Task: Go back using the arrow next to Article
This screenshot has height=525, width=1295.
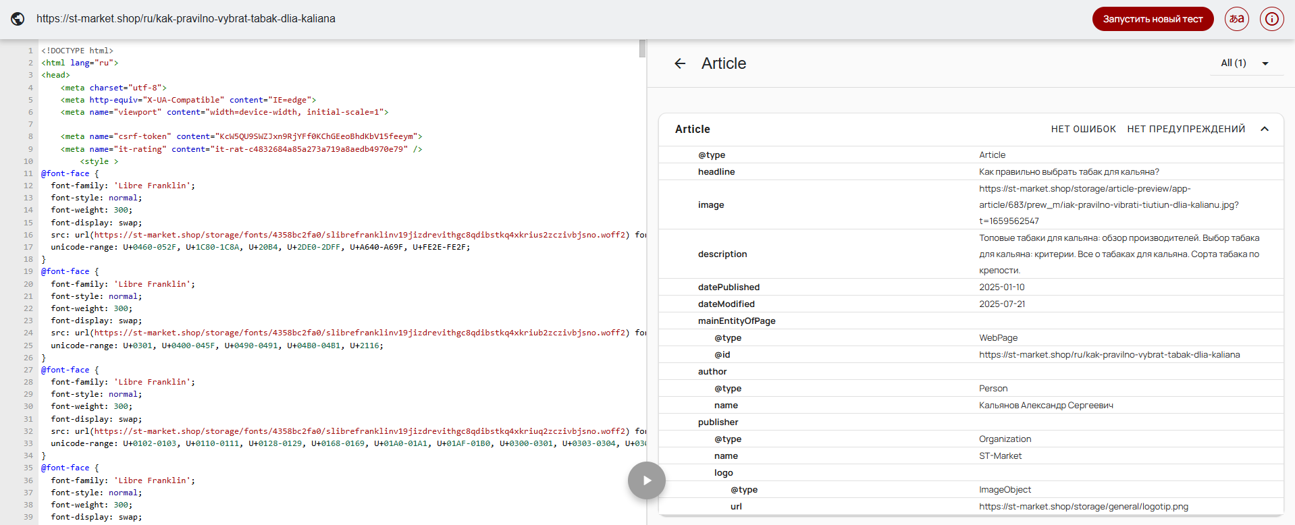Action: [680, 63]
